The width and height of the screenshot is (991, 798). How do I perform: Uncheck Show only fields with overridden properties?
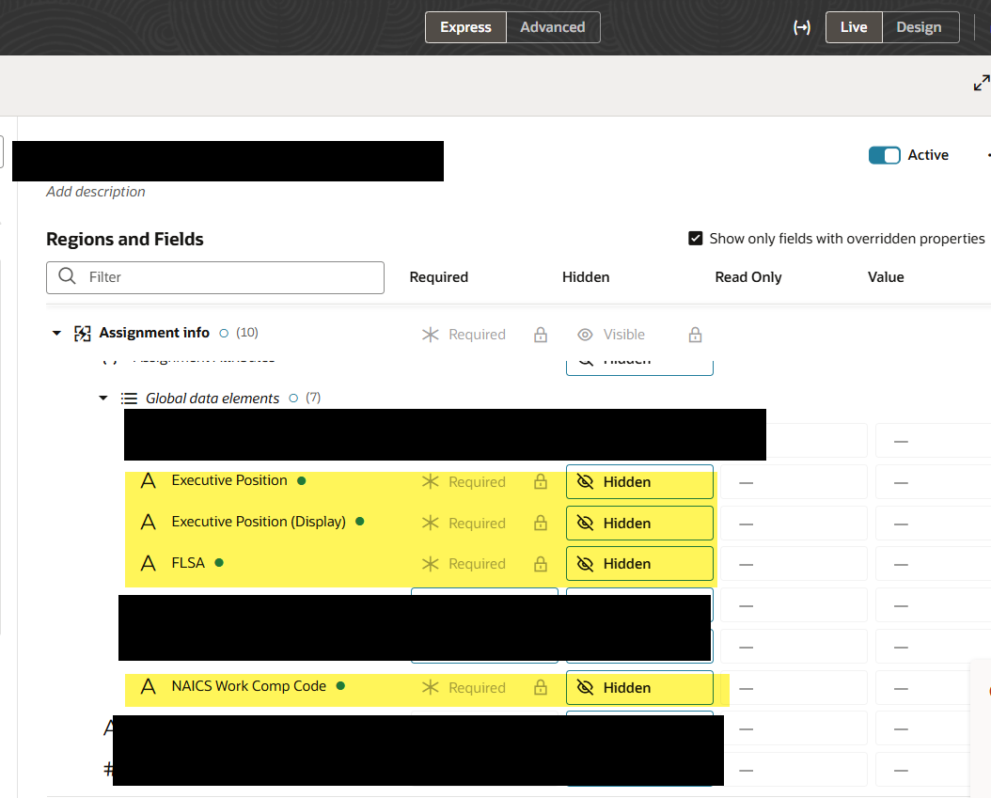pos(696,238)
